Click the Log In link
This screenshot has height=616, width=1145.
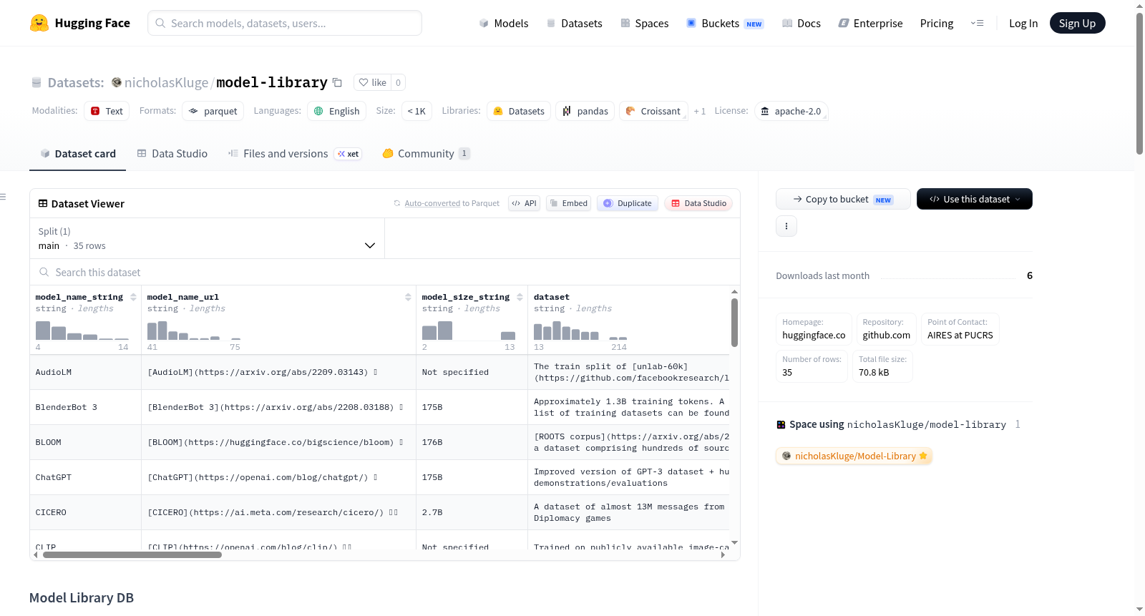[1023, 23]
